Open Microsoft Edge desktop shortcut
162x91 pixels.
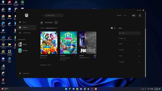coord(3,25)
